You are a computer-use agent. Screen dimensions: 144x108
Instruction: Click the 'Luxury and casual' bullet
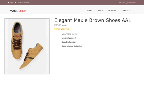pyautogui.click(x=69, y=34)
